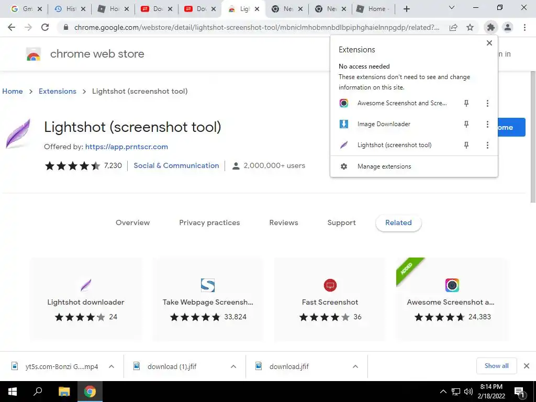536x402 pixels.
Task: Click the Lightshot large feather logo
Action: coord(18,133)
